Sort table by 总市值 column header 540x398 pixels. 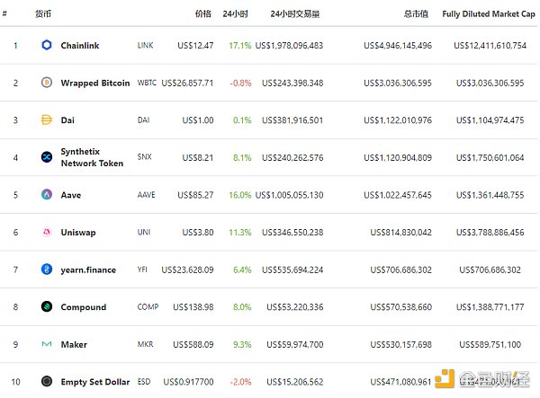pyautogui.click(x=418, y=14)
